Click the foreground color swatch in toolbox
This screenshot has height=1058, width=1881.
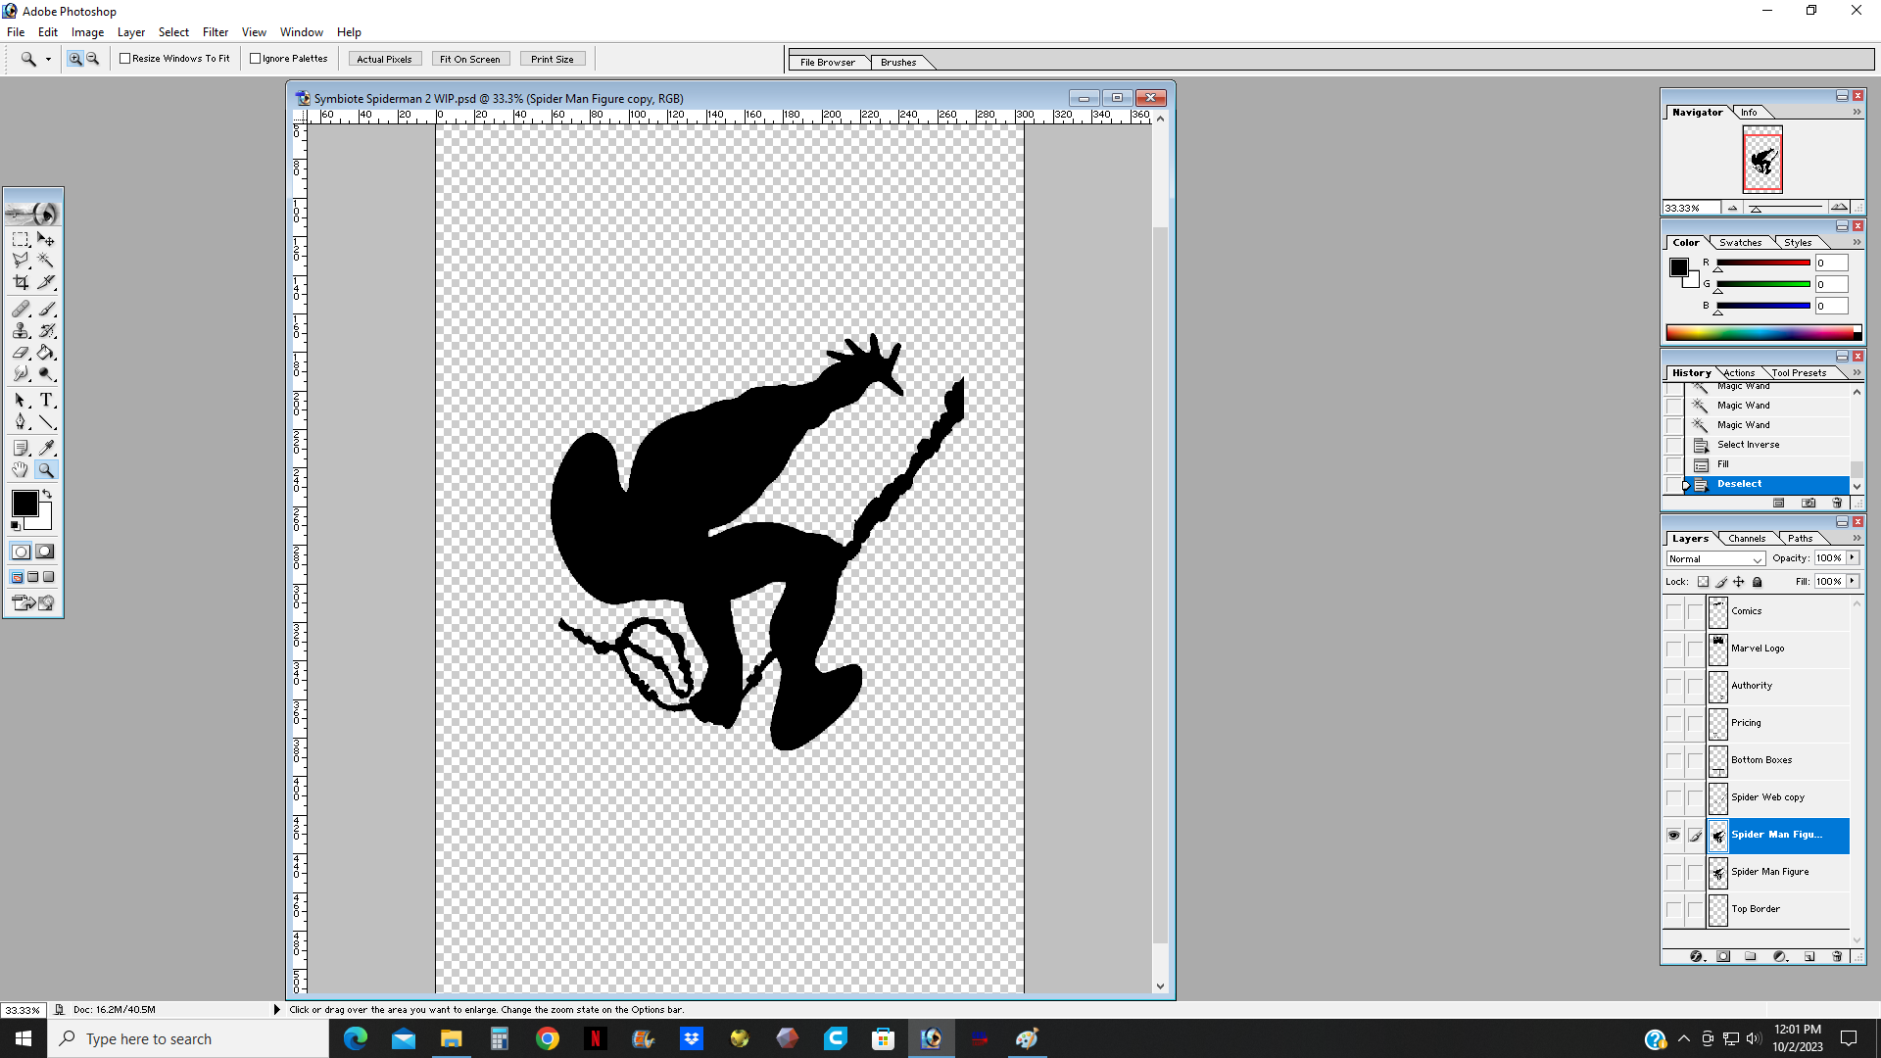(24, 504)
